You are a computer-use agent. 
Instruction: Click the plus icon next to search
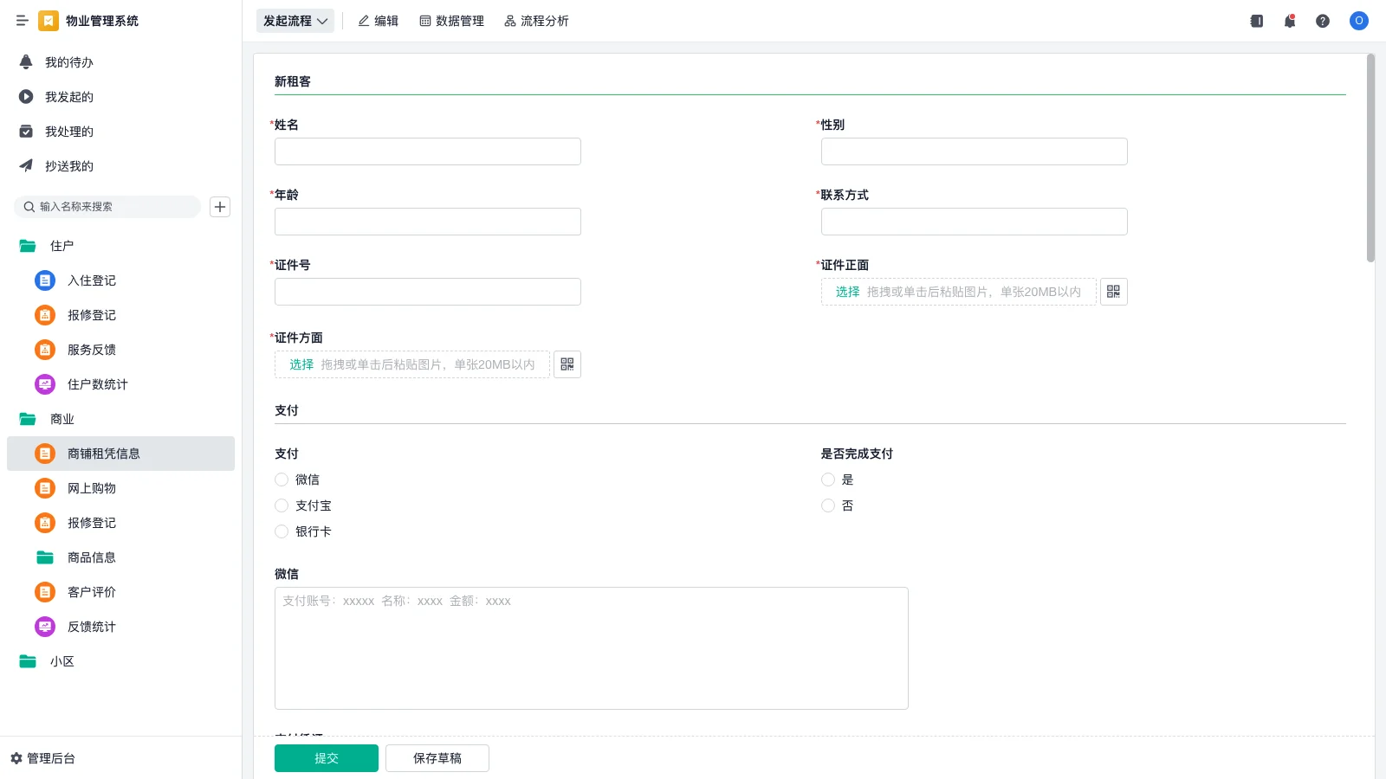pyautogui.click(x=220, y=207)
